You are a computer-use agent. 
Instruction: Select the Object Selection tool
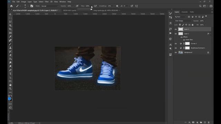click(10, 25)
